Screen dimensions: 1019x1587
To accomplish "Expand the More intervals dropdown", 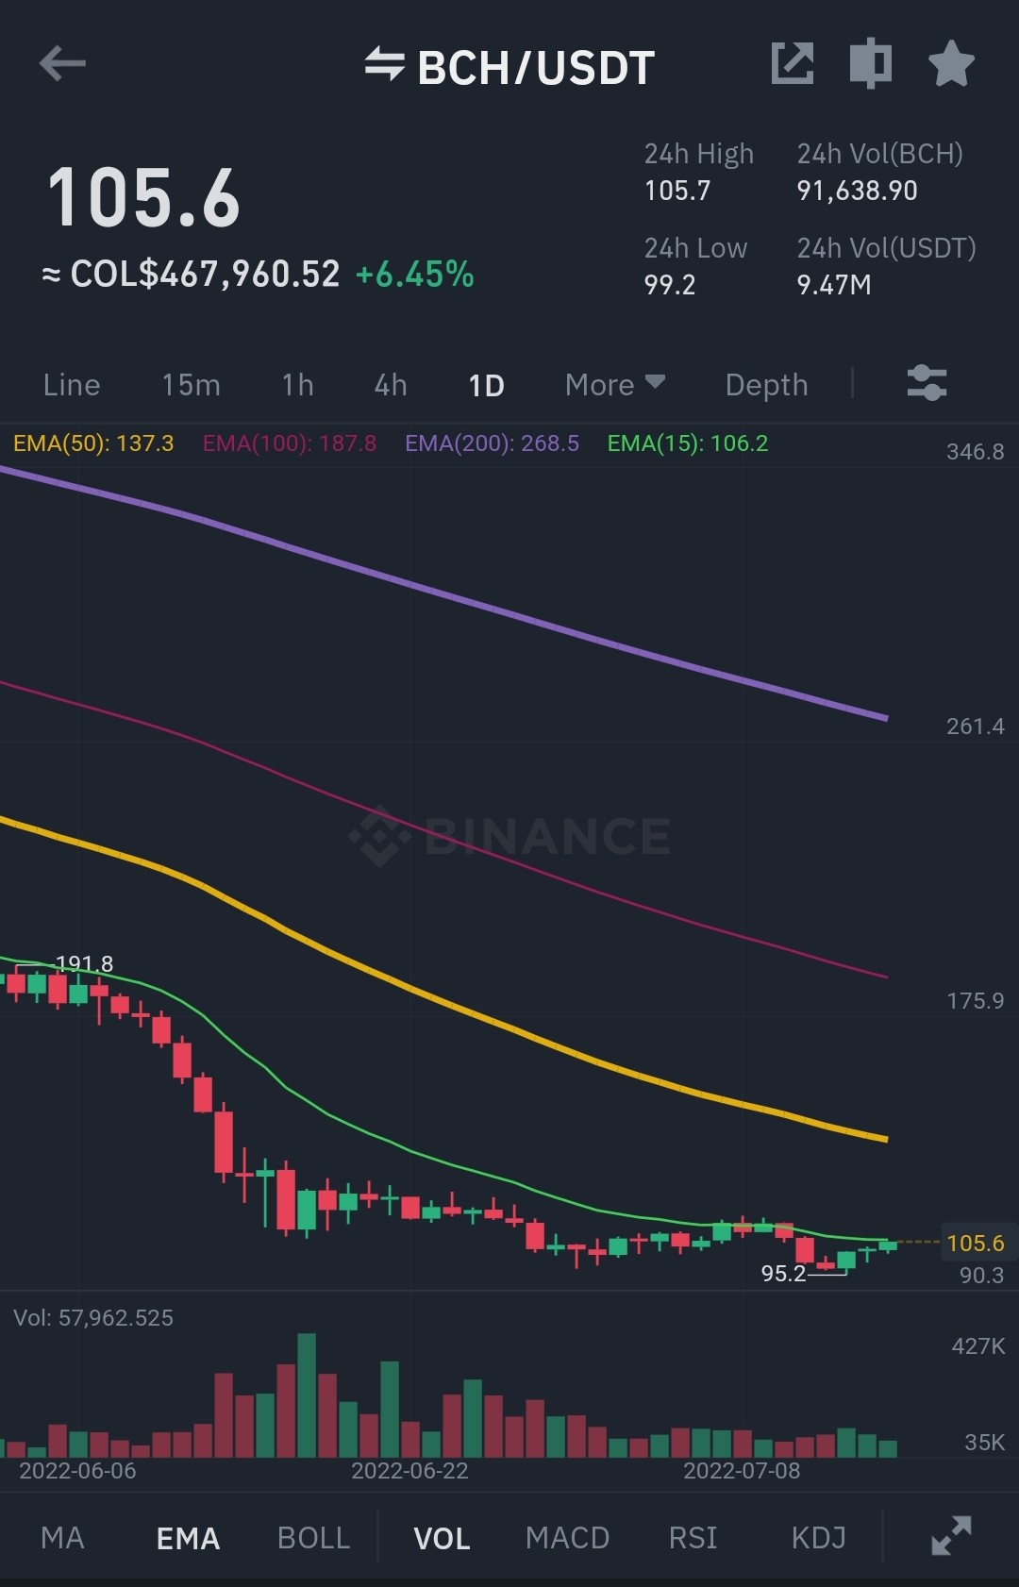I will pos(615,384).
